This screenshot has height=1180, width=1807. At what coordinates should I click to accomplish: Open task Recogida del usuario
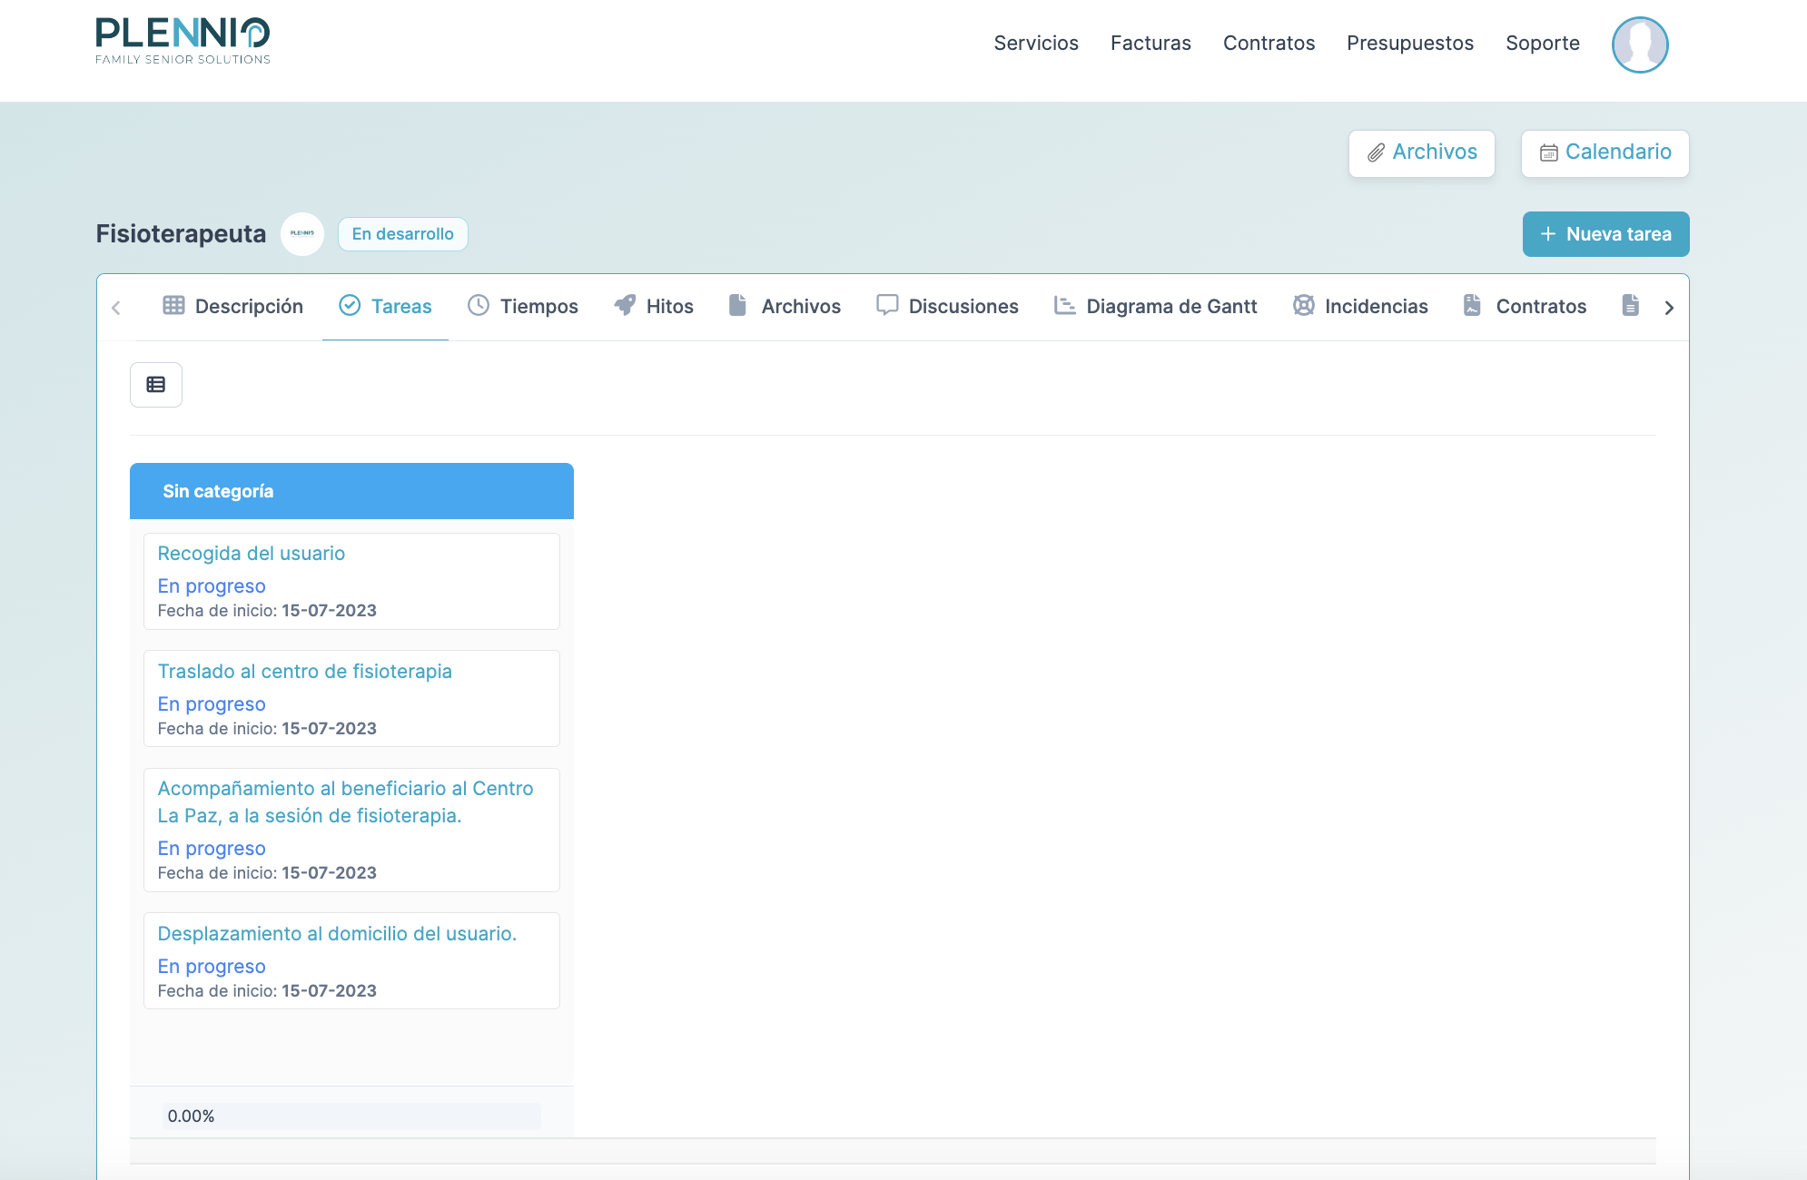click(x=252, y=554)
